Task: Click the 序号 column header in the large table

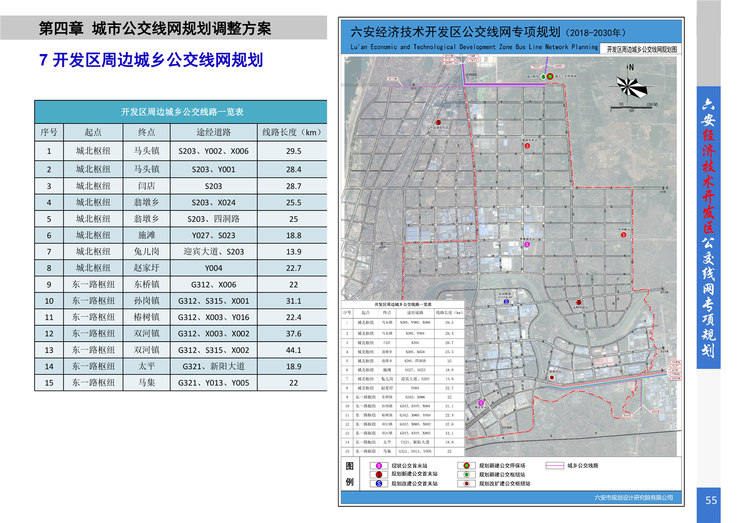Action: click(x=49, y=132)
